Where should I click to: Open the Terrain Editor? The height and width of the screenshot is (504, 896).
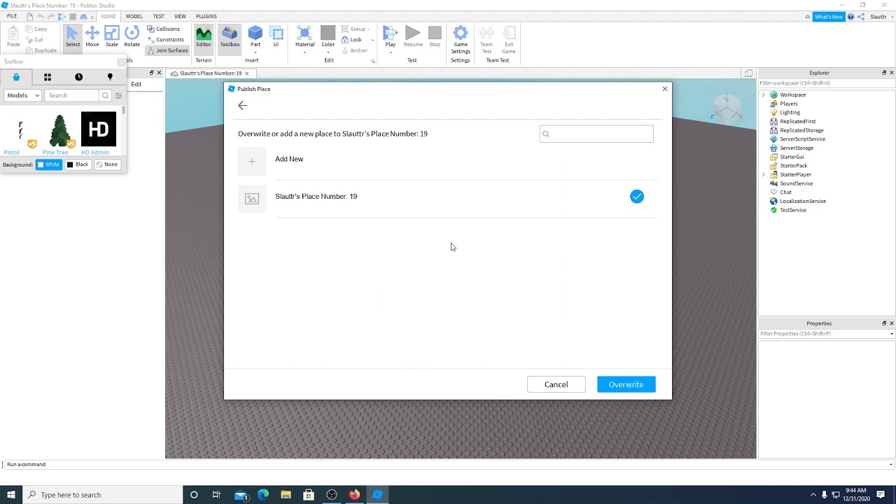(204, 37)
